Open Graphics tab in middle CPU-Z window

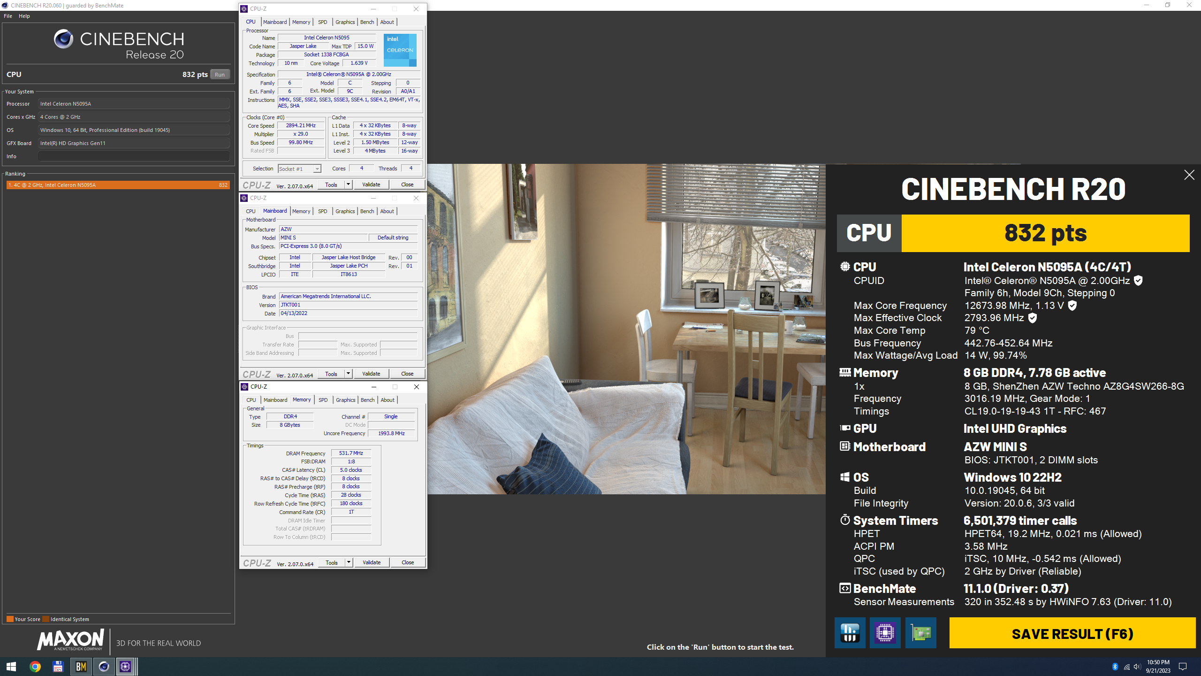345,211
